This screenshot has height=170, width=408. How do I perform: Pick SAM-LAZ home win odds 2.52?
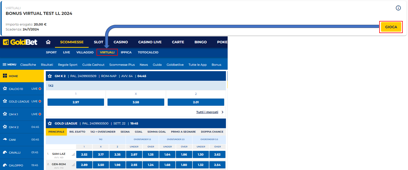[x=84, y=155]
